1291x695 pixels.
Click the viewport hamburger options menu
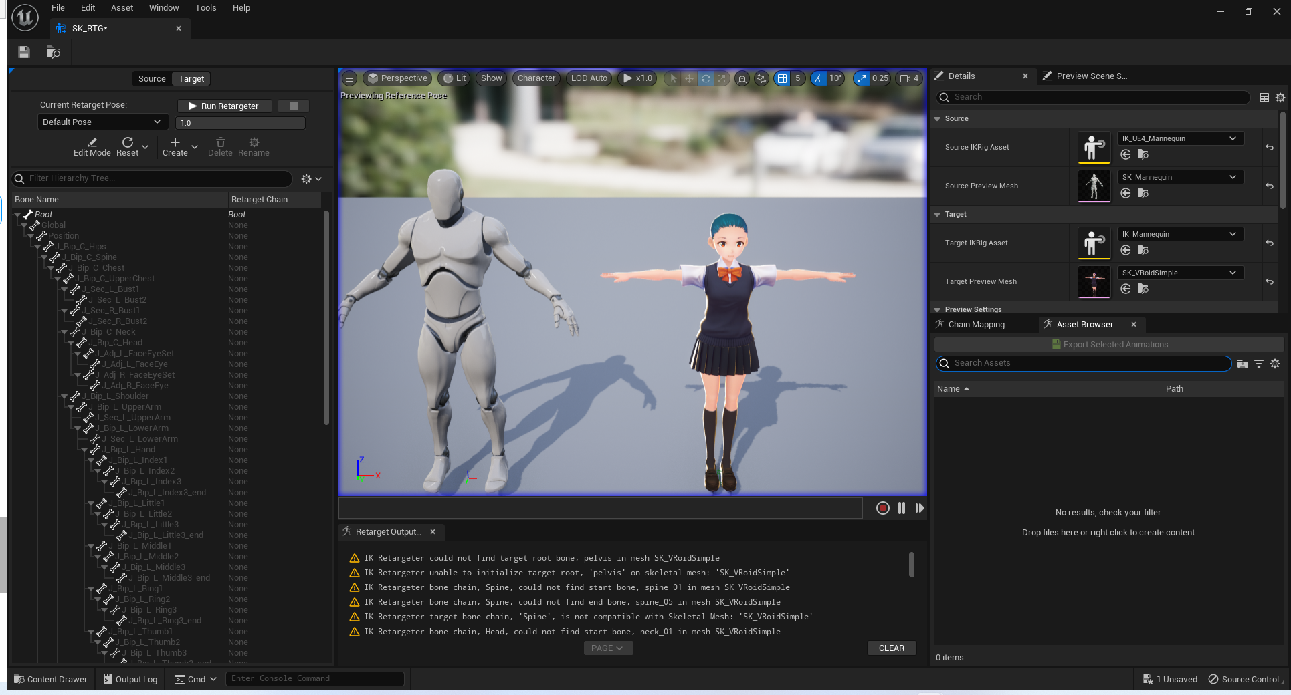[349, 78]
